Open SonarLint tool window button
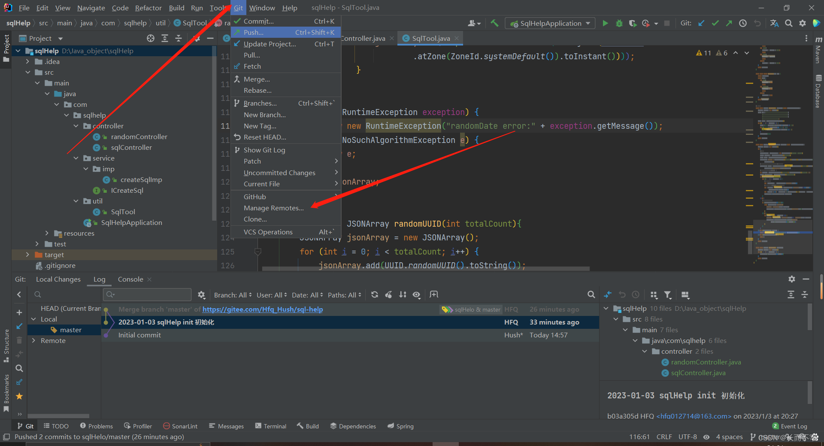The image size is (824, 446). [181, 426]
